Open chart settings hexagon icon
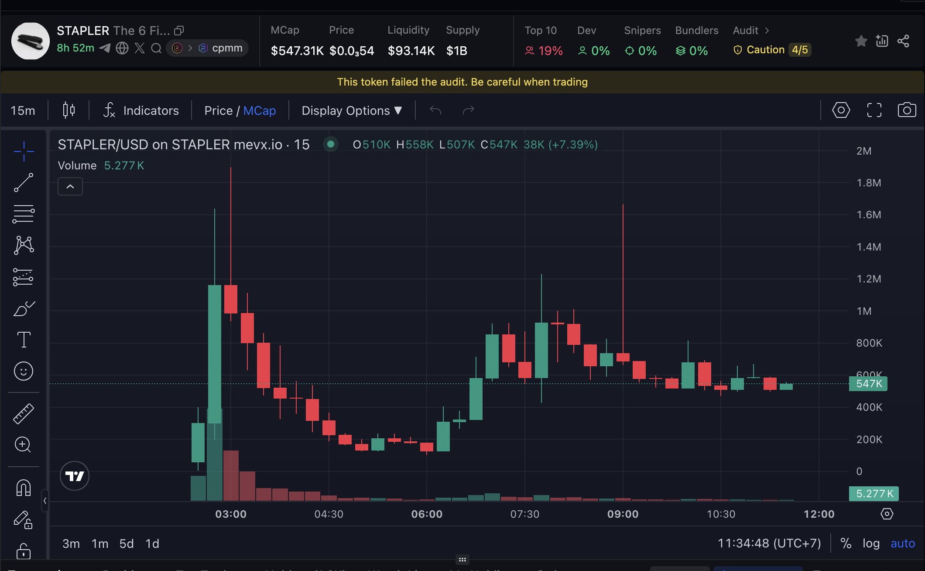The image size is (925, 571). pyautogui.click(x=841, y=110)
